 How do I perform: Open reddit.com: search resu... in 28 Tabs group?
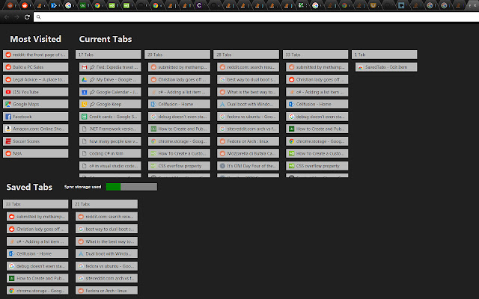[248, 67]
